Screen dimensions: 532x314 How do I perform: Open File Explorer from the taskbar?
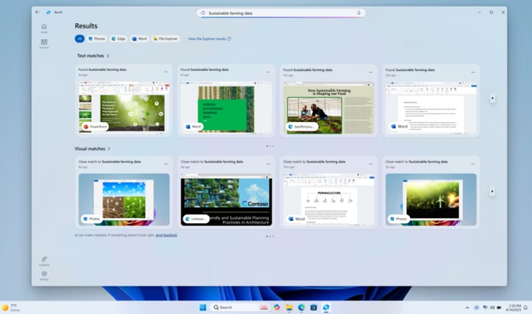(289, 307)
